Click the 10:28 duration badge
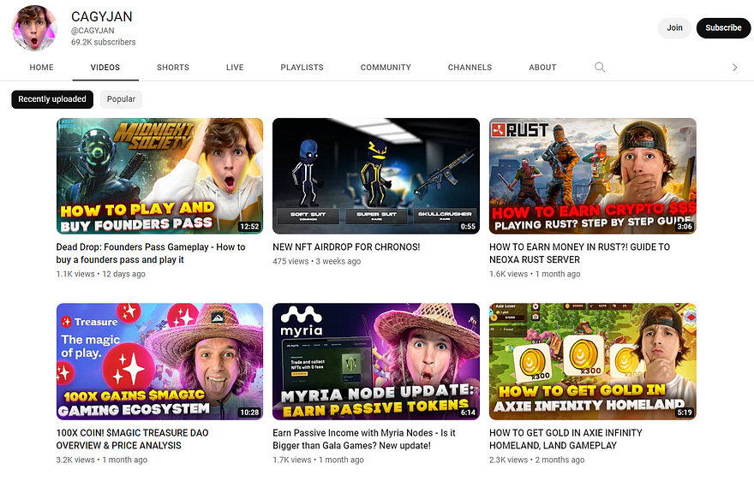The image size is (754, 481). click(249, 413)
